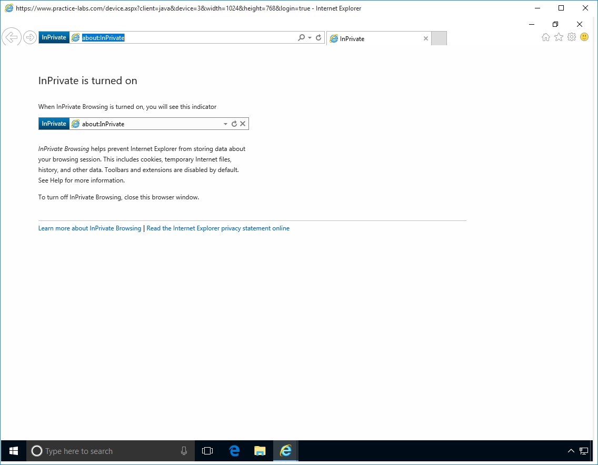Open a new tab button
Image resolution: width=598 pixels, height=465 pixels.
439,38
